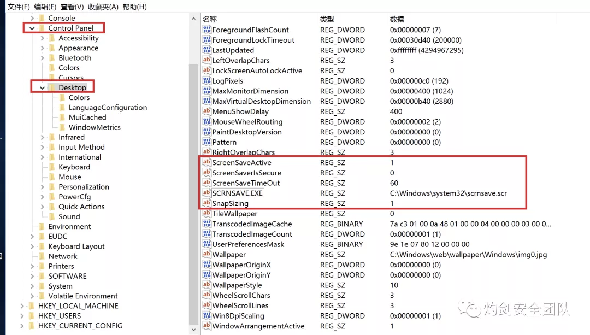Select the EUDC key
This screenshot has height=335, width=590.
(57, 237)
